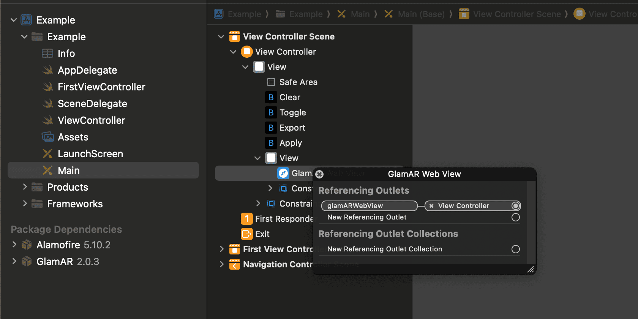638x319 pixels.
Task: Click the View Controller Scene storyboard icon
Action: pyautogui.click(x=235, y=36)
